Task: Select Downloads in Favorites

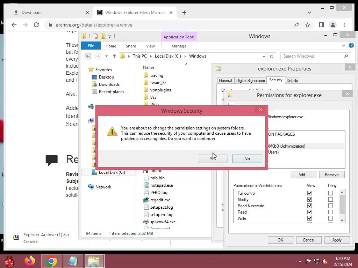Action: click(109, 84)
